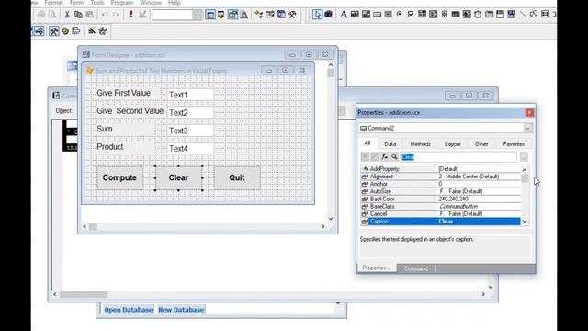Switch to the Command tab below Properties
588x331 pixels.
[416, 268]
